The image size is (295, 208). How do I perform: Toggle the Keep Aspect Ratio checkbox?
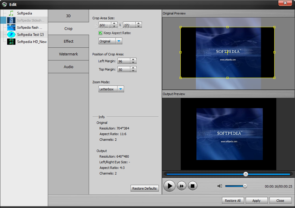point(101,33)
